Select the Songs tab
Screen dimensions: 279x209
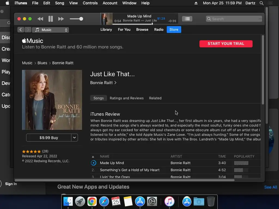coord(99,98)
